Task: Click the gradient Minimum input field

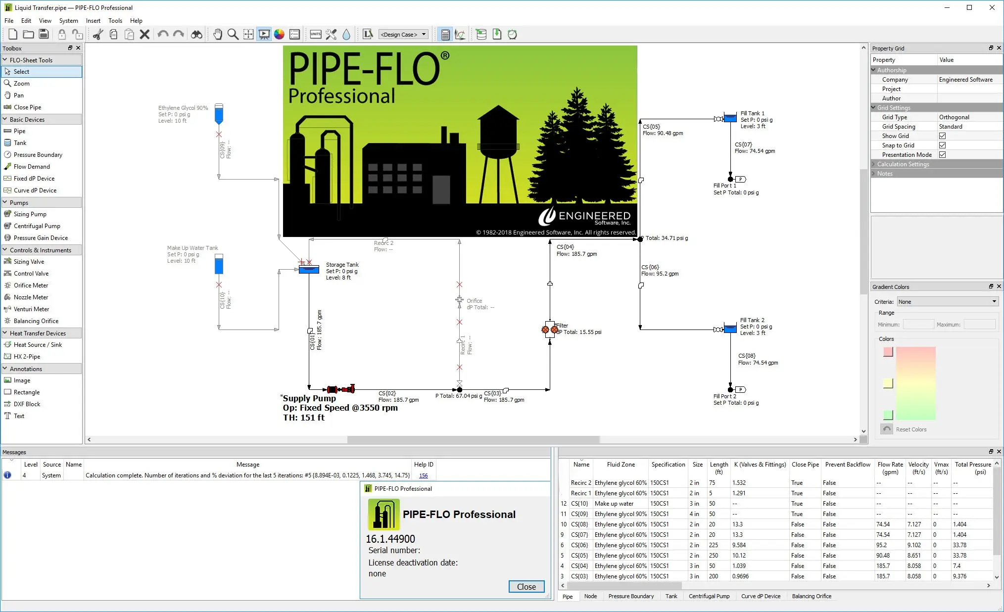Action: pyautogui.click(x=918, y=325)
